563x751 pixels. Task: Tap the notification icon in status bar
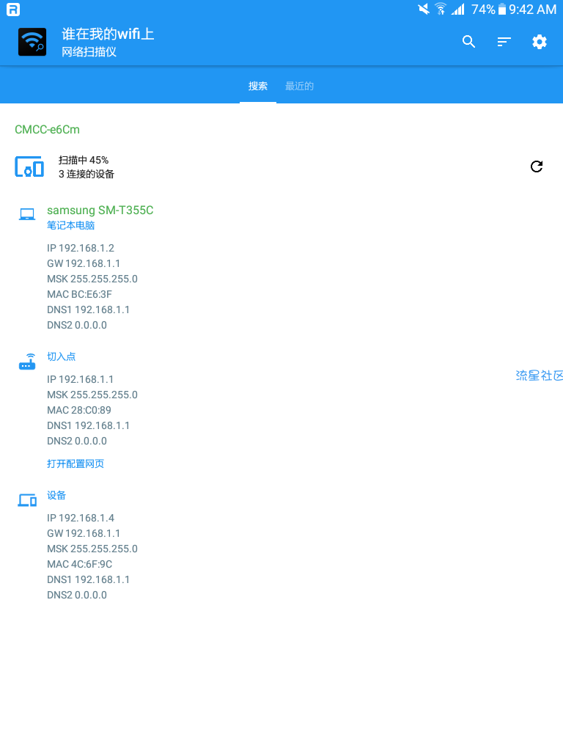tap(13, 9)
